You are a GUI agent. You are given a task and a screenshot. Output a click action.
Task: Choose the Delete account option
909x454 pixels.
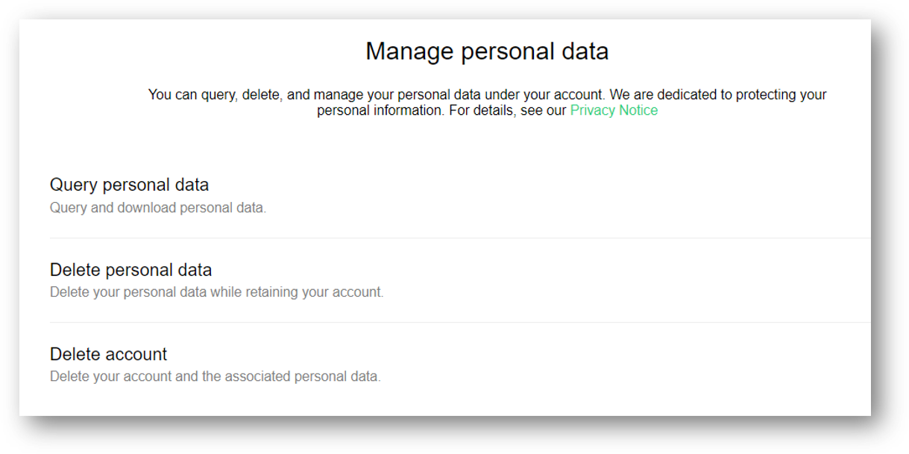tap(108, 354)
